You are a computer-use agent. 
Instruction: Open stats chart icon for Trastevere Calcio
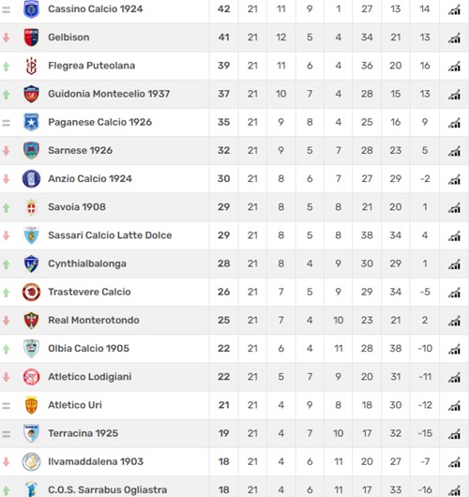(454, 294)
